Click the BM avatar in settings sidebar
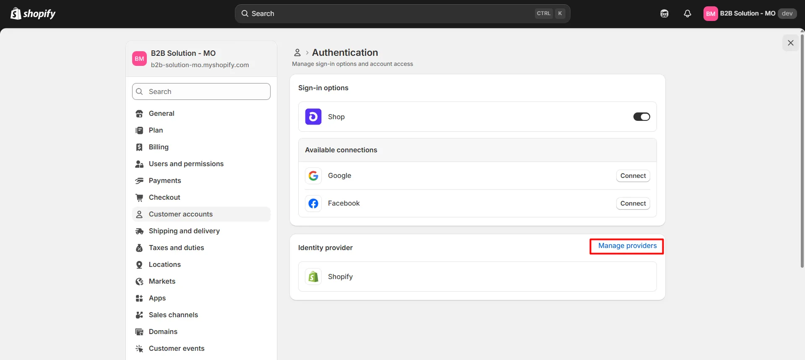805x360 pixels. click(x=139, y=59)
